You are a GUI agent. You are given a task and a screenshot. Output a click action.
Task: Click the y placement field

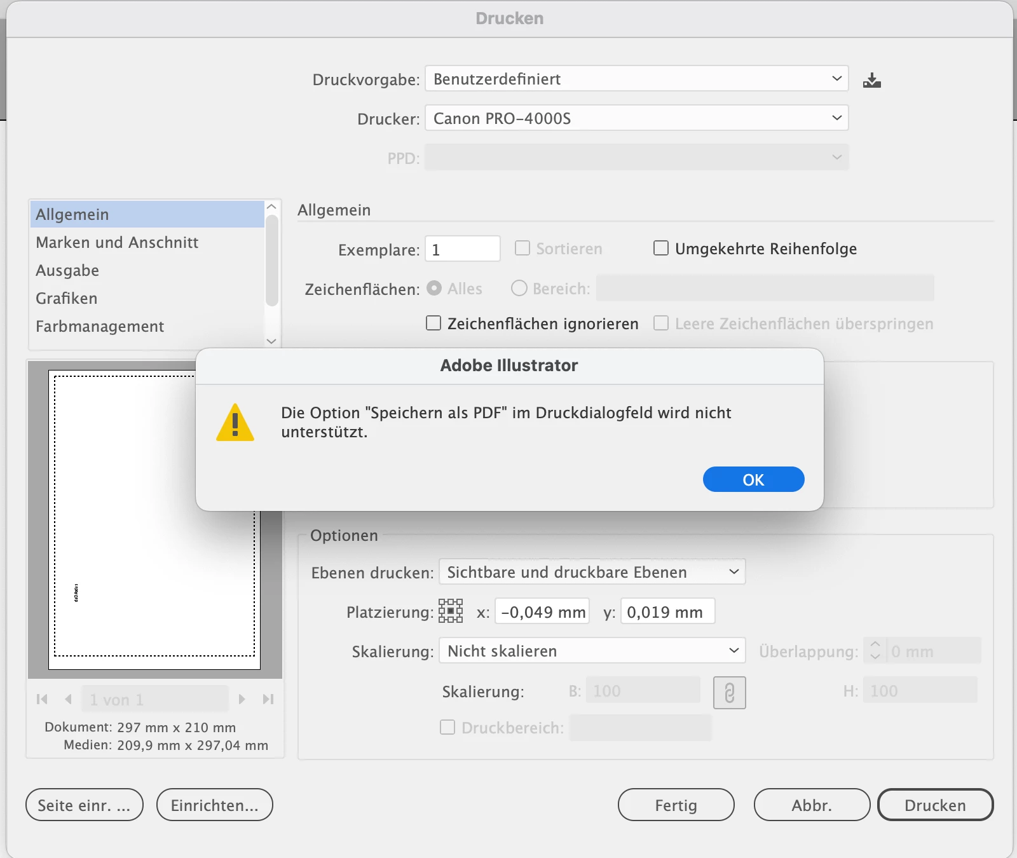pyautogui.click(x=667, y=611)
